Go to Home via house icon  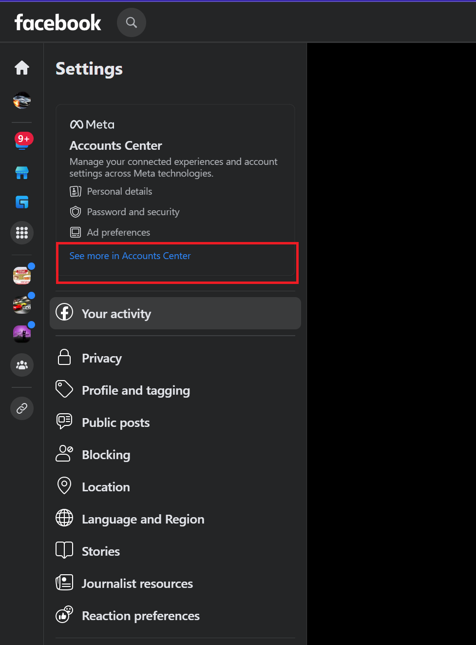click(22, 68)
